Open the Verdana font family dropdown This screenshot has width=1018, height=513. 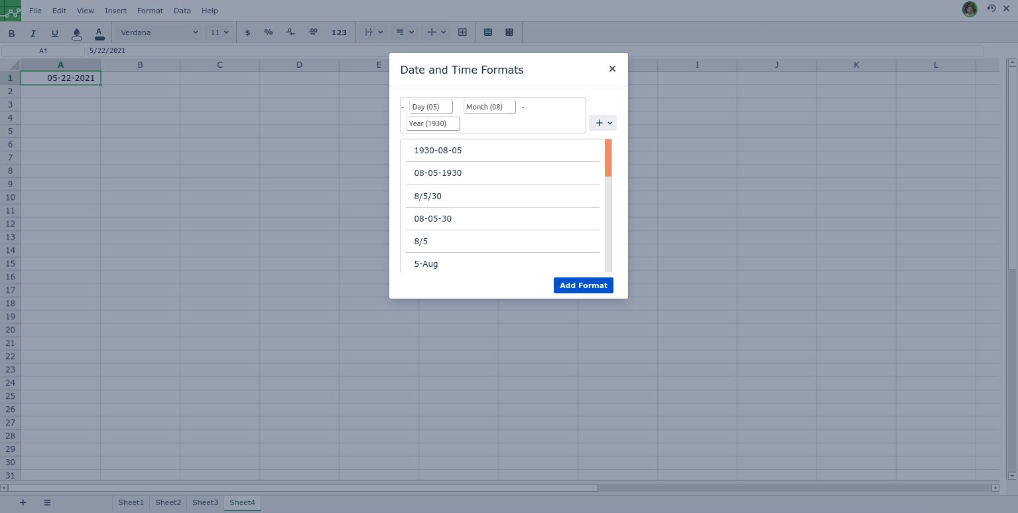click(159, 33)
